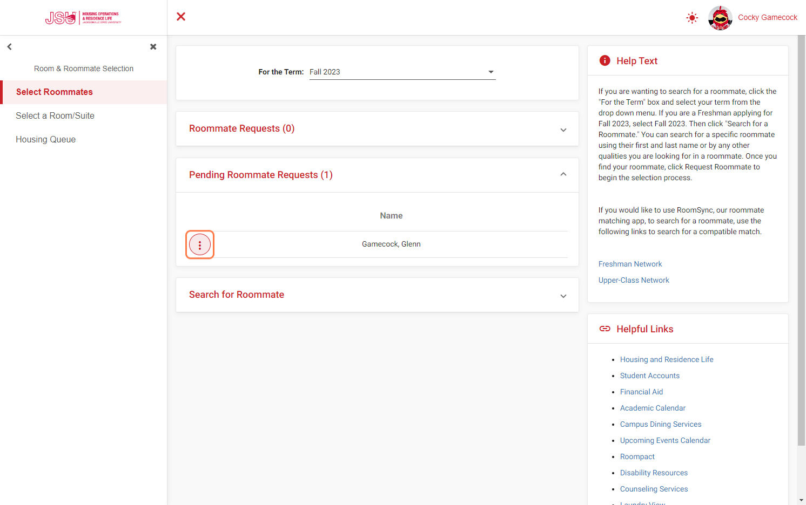The height and width of the screenshot is (505, 806).
Task: Expand Roommate Requests (0) section chevron
Action: click(563, 129)
